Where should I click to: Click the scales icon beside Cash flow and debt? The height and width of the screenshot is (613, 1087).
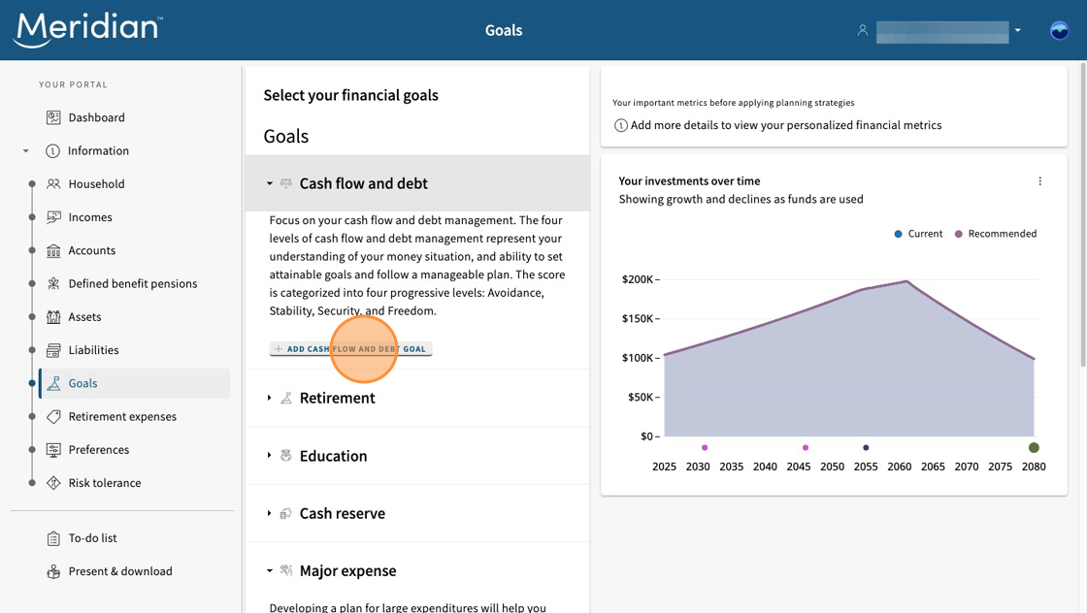click(285, 183)
